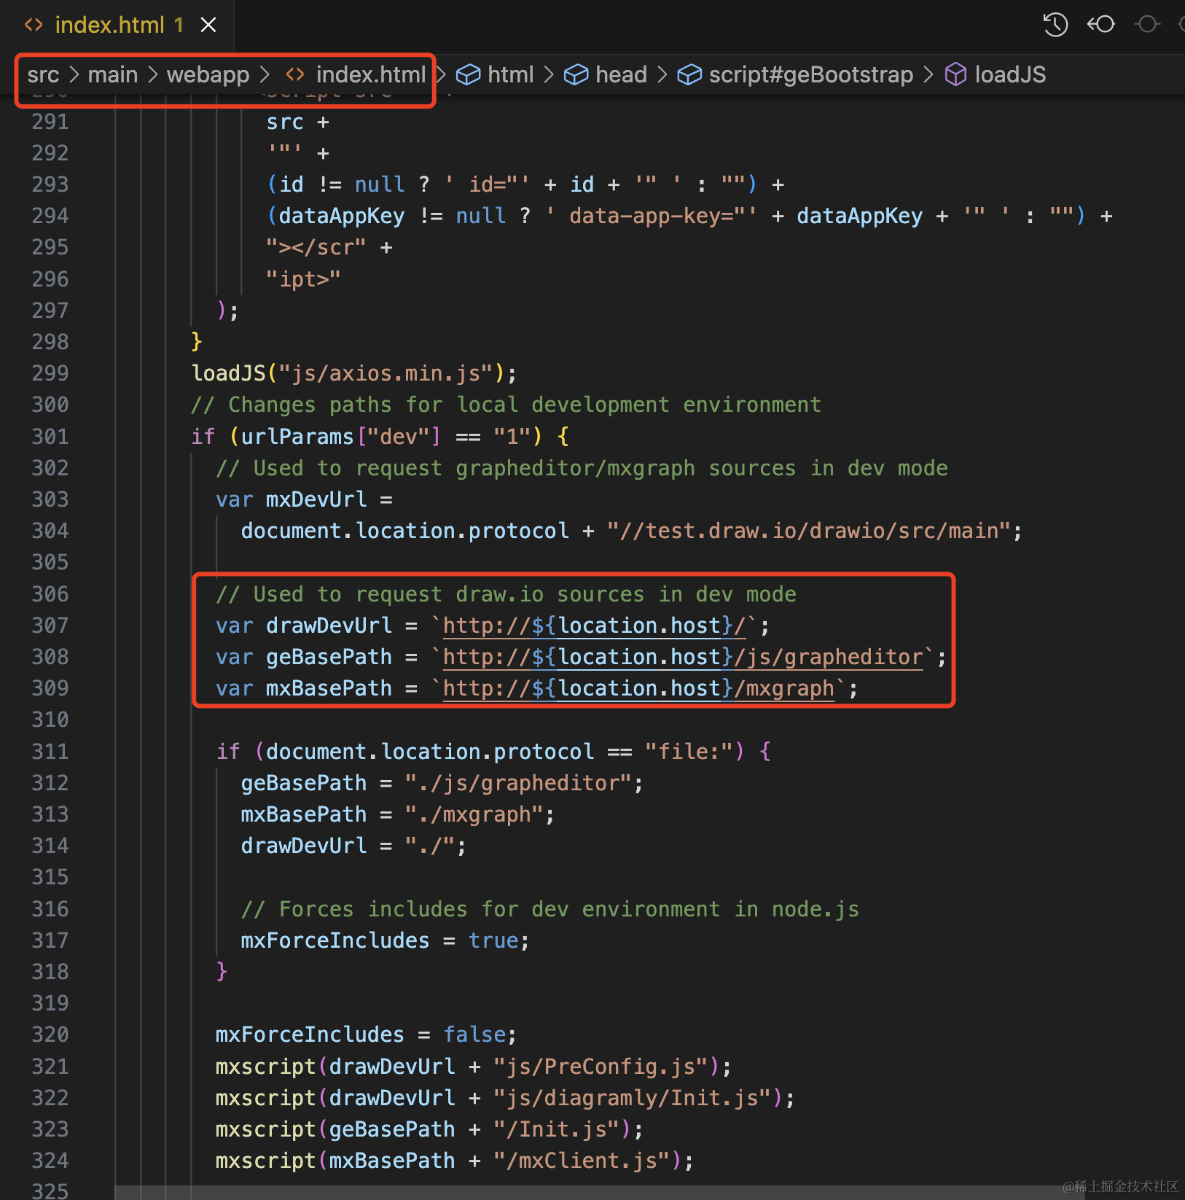Select the index.html tab
The width and height of the screenshot is (1185, 1200).
(x=117, y=26)
